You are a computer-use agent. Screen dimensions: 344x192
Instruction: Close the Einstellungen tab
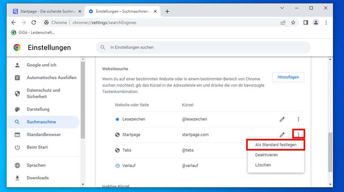pos(155,11)
